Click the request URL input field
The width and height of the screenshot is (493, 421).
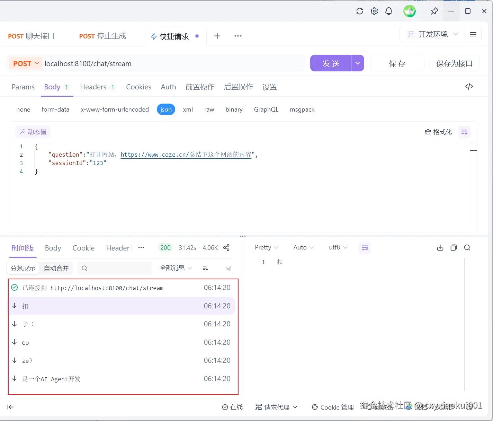pos(173,63)
